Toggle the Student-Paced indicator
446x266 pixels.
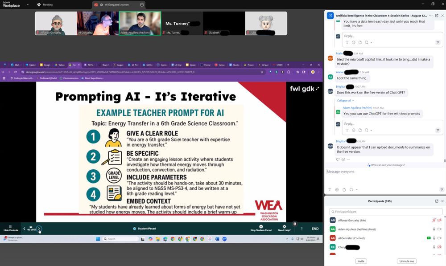(145, 229)
